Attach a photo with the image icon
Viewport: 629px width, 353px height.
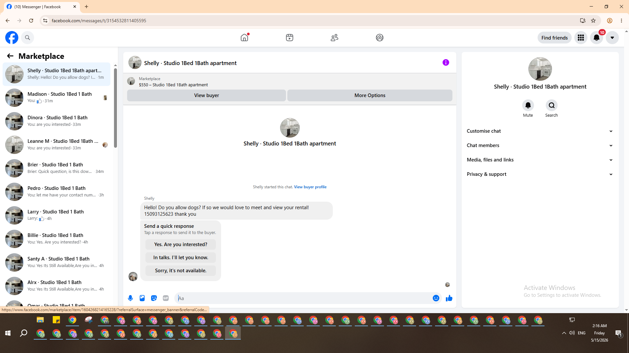pos(142,298)
